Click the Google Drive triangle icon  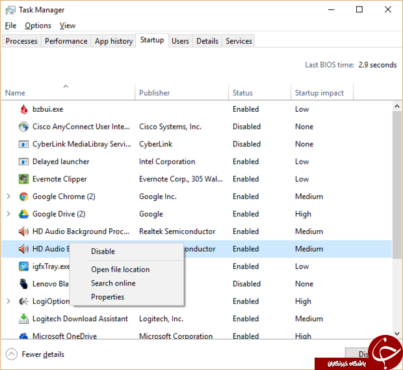click(23, 214)
